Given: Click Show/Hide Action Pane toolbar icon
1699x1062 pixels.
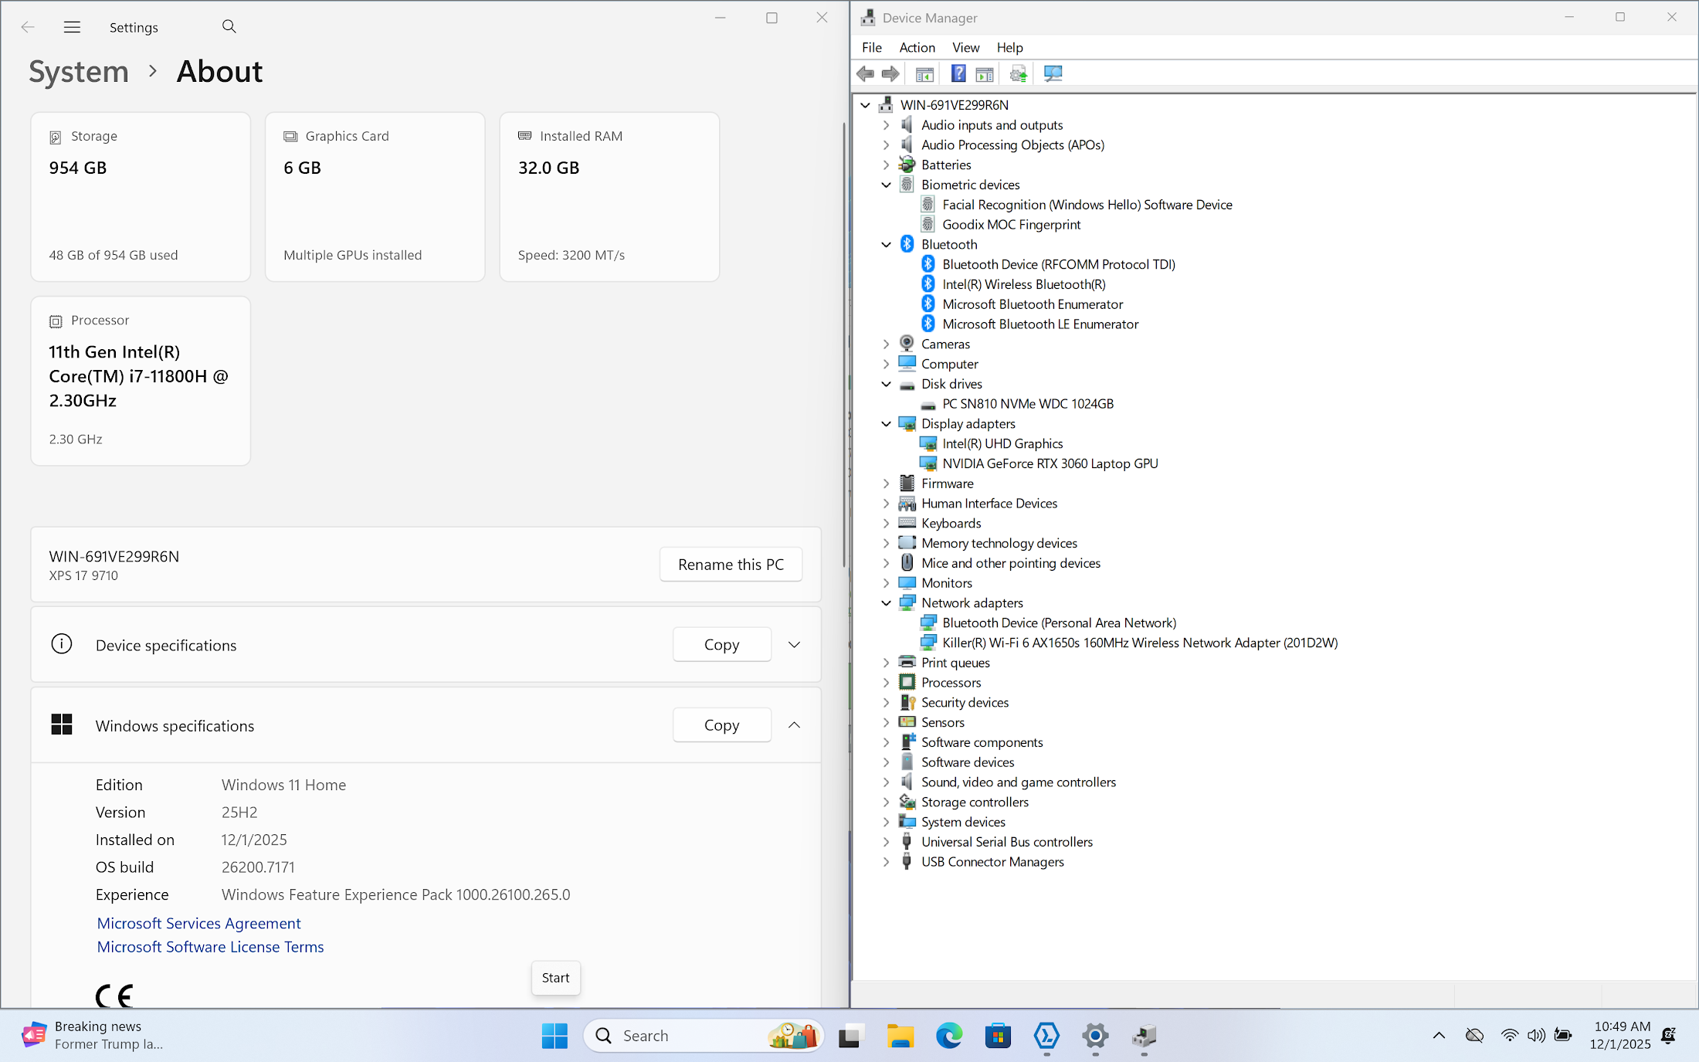Looking at the screenshot, I should 985,74.
